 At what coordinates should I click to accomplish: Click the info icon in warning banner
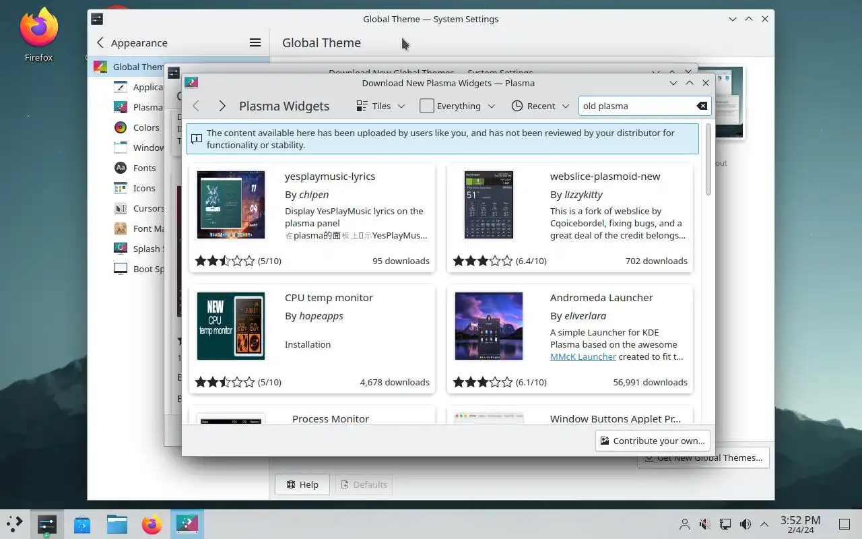197,139
